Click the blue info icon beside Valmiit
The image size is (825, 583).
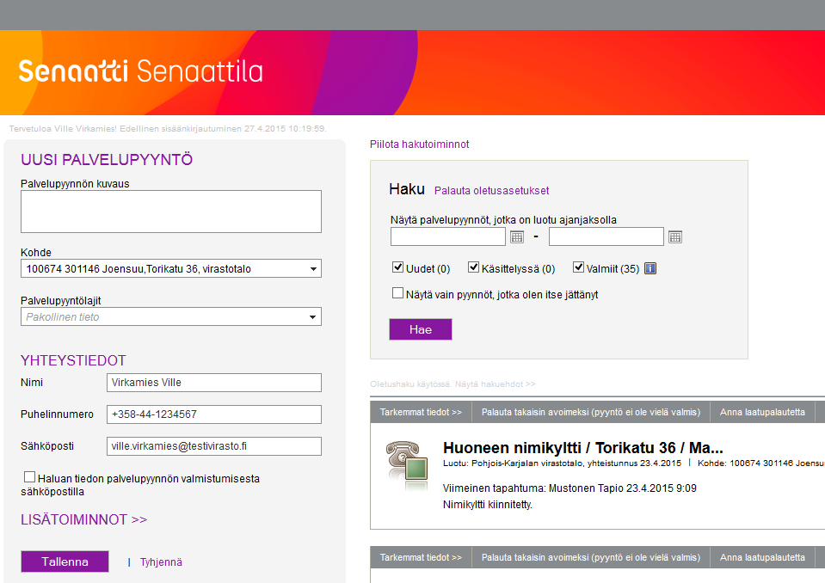coord(650,268)
